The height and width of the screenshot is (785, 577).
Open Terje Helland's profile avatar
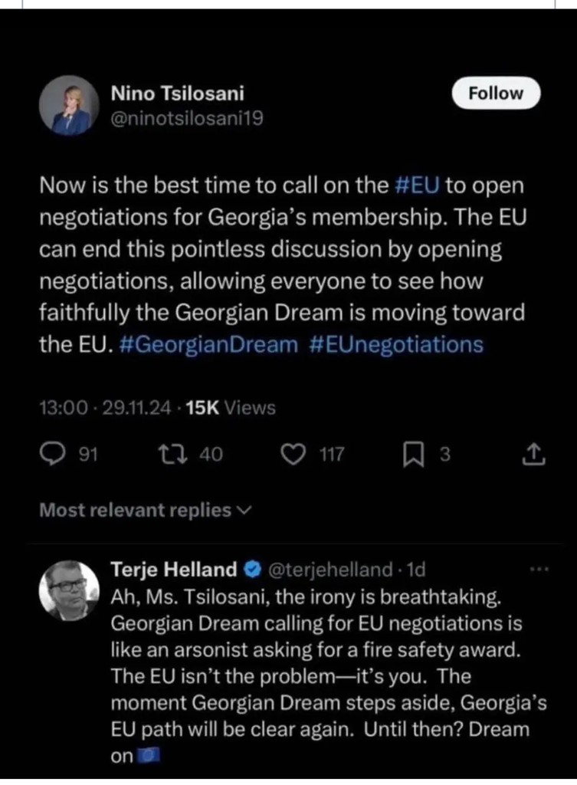tap(70, 590)
